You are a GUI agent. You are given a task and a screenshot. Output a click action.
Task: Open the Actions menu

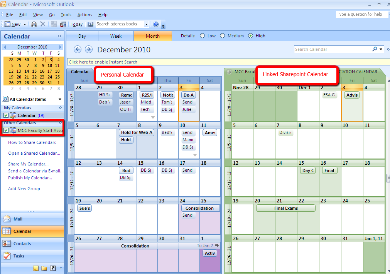pyautogui.click(x=84, y=15)
